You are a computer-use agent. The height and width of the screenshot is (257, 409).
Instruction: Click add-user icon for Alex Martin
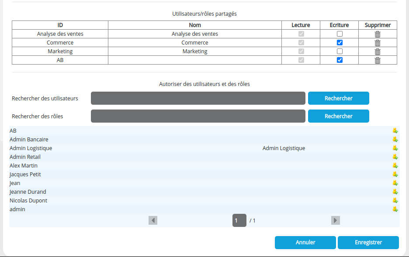395,166
